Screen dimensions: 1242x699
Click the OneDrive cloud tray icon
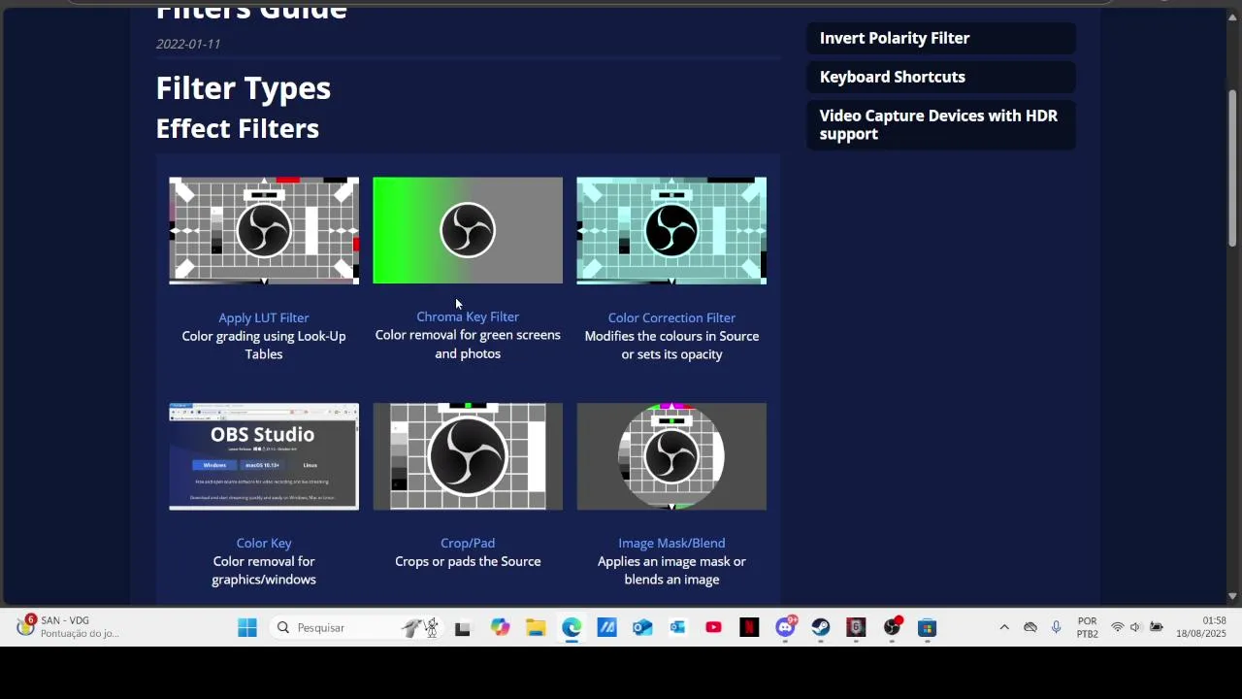[x=1030, y=628]
